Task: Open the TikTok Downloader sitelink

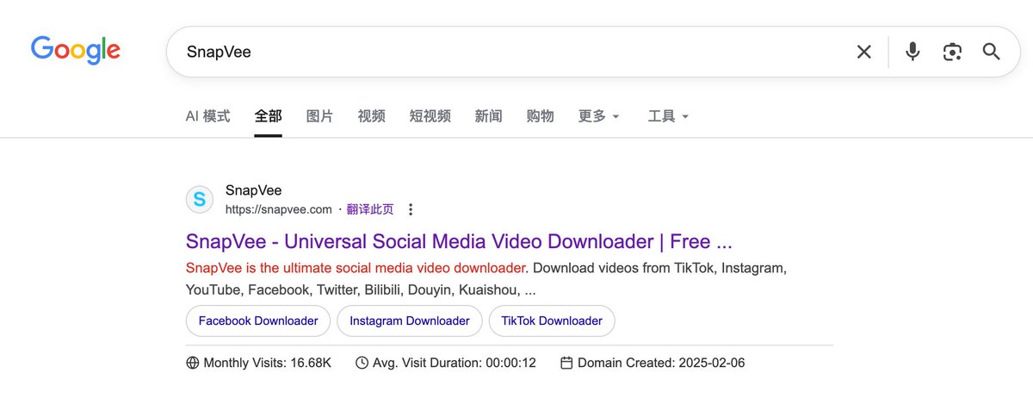Action: click(552, 320)
